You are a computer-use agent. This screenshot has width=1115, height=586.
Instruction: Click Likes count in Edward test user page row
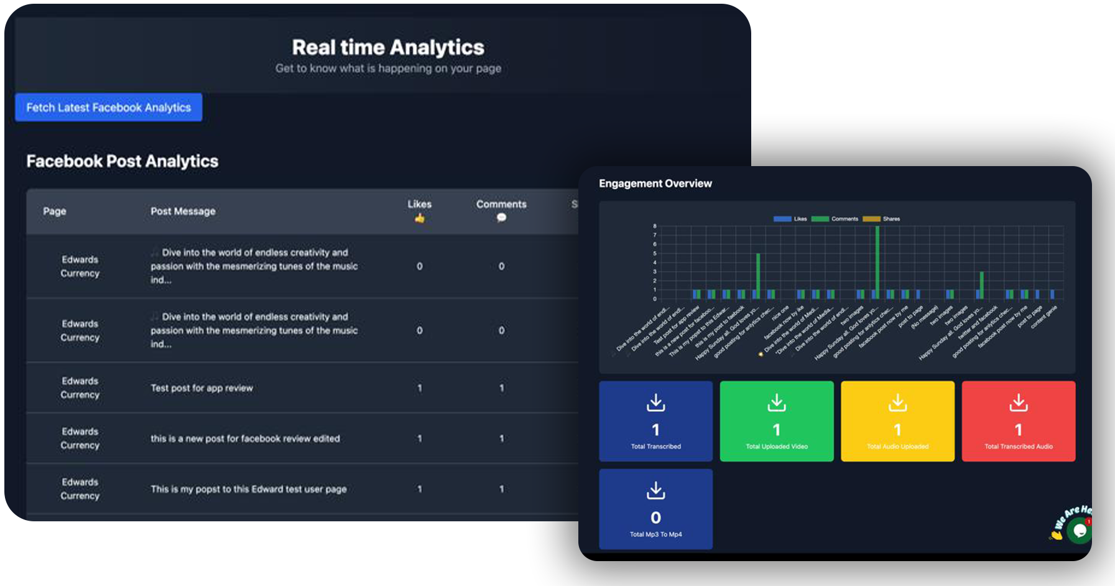[x=420, y=489]
